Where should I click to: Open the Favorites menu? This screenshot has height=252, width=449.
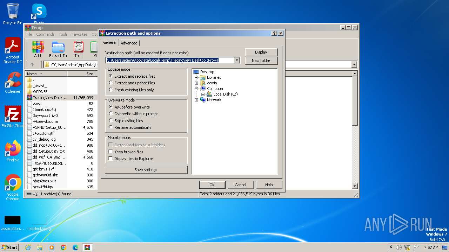(x=80, y=34)
